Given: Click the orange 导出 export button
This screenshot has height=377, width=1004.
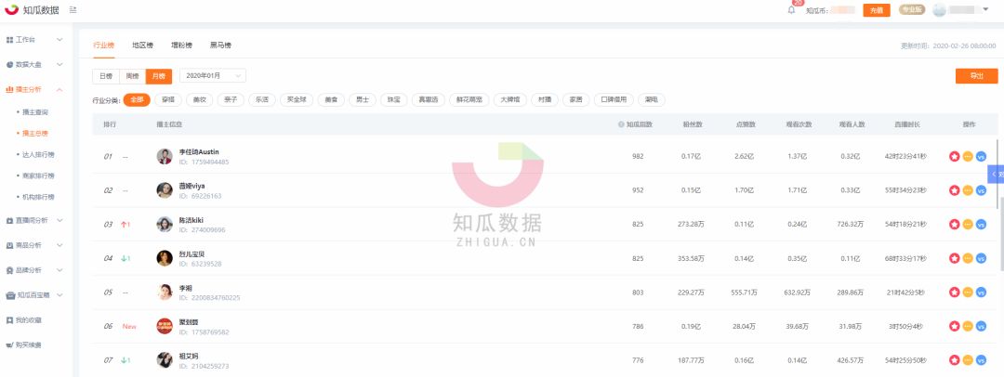Looking at the screenshot, I should (976, 76).
